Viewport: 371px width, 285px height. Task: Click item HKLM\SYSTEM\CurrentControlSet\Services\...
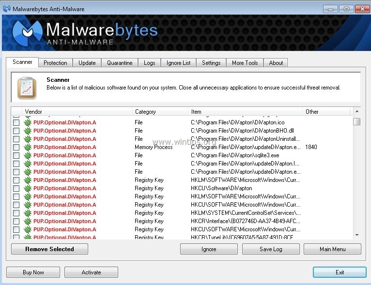coord(246,213)
